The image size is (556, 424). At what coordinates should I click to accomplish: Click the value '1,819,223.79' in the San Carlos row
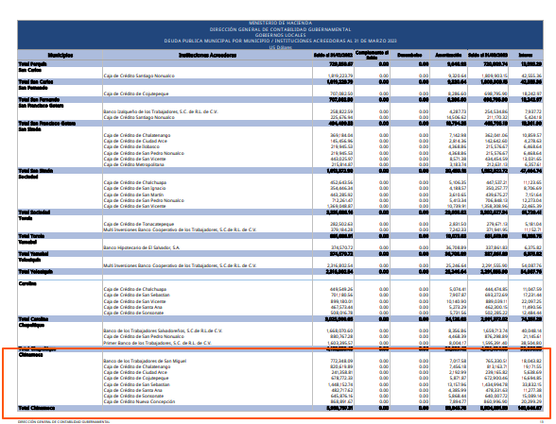(x=339, y=76)
